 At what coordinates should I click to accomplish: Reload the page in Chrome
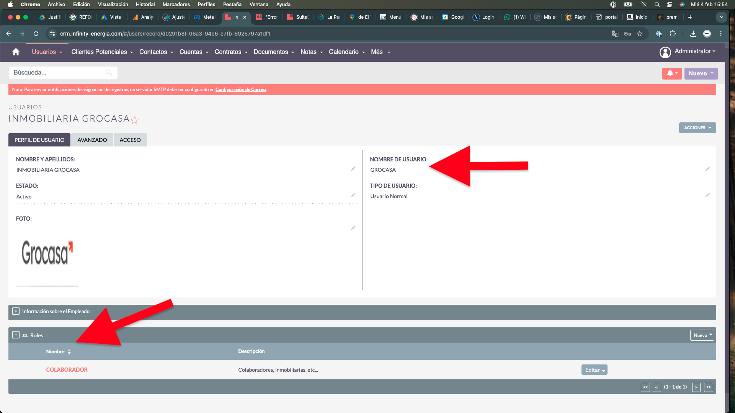coord(36,34)
